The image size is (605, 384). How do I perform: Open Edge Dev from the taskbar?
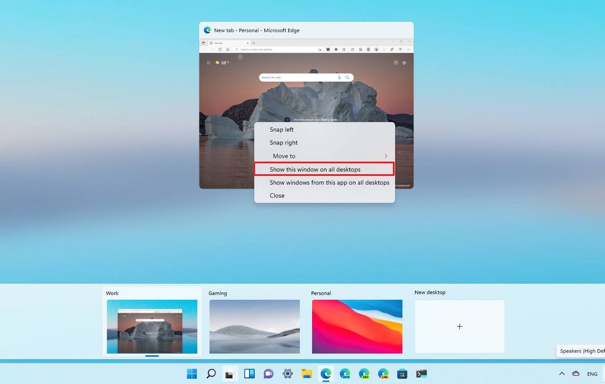pos(365,373)
